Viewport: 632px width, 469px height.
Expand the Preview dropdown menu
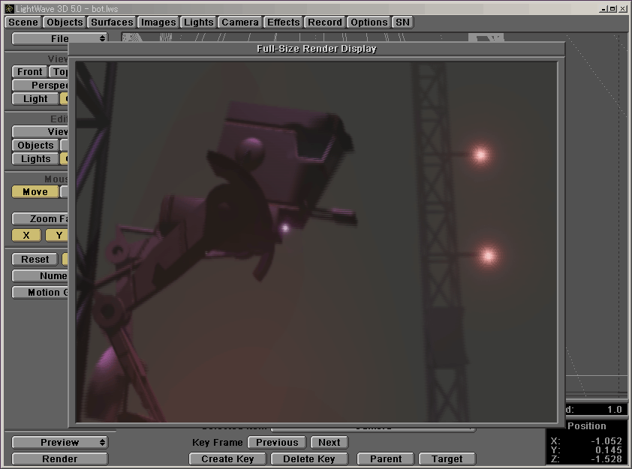tap(59, 443)
